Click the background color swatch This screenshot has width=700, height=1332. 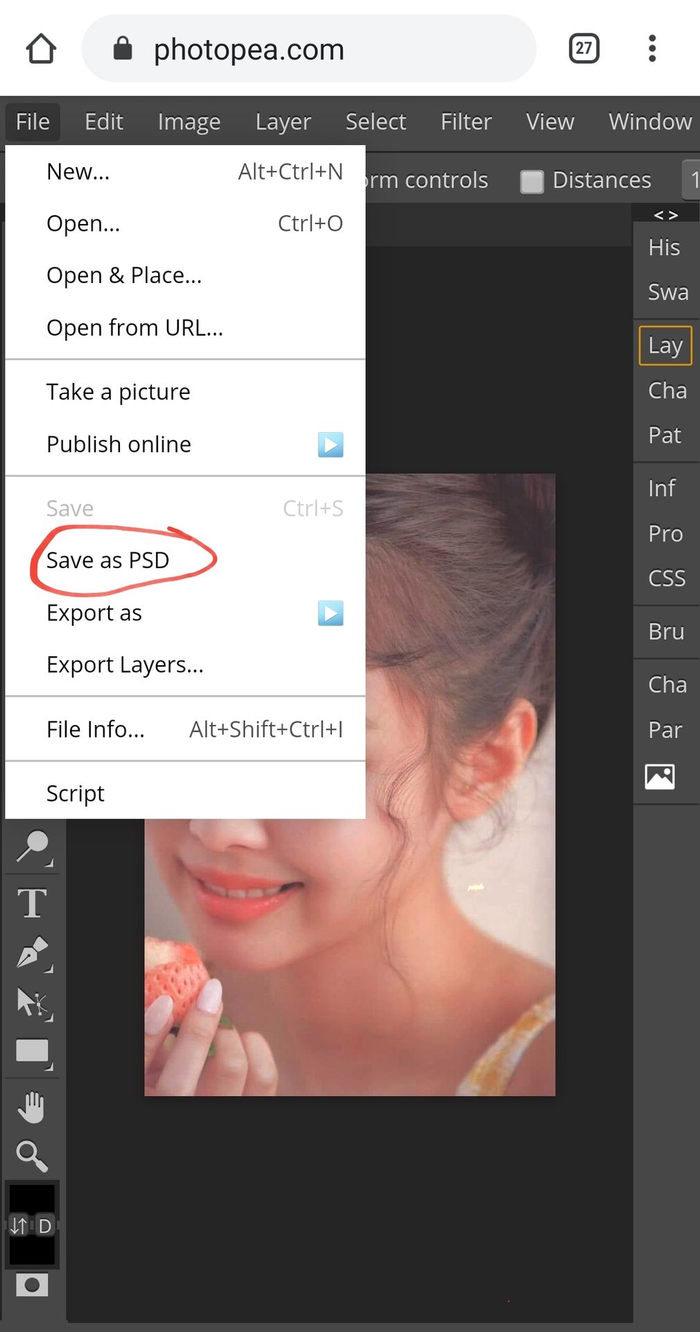pyautogui.click(x=31, y=1249)
